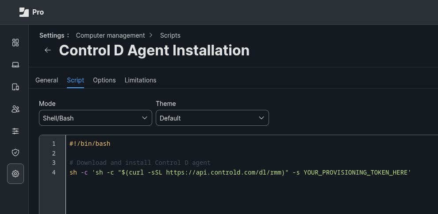The width and height of the screenshot is (438, 214).
Task: Open the sliders configuration icon in sidebar
Action: 15,131
